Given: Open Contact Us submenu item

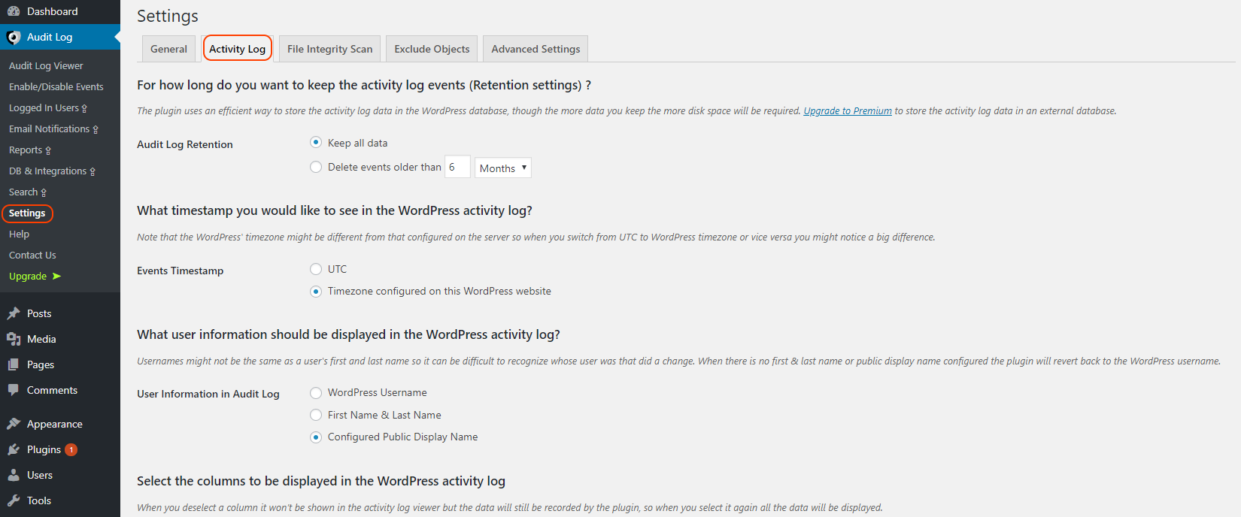Looking at the screenshot, I should 32,255.
